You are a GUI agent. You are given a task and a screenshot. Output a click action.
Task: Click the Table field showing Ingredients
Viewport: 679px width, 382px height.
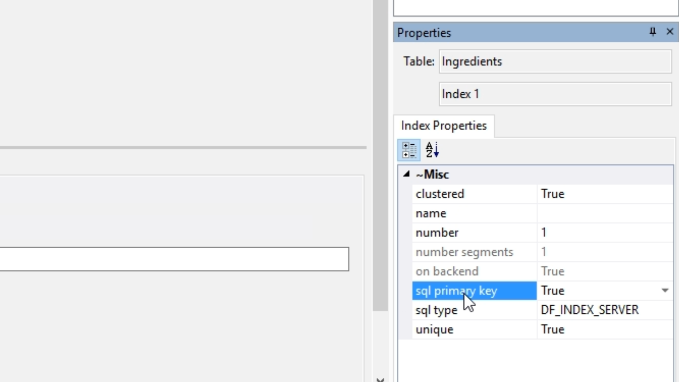pos(555,62)
